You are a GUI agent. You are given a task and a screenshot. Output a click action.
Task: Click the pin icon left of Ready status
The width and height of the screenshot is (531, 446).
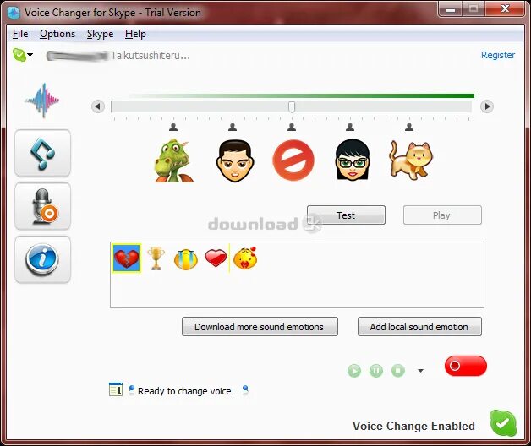(x=132, y=390)
